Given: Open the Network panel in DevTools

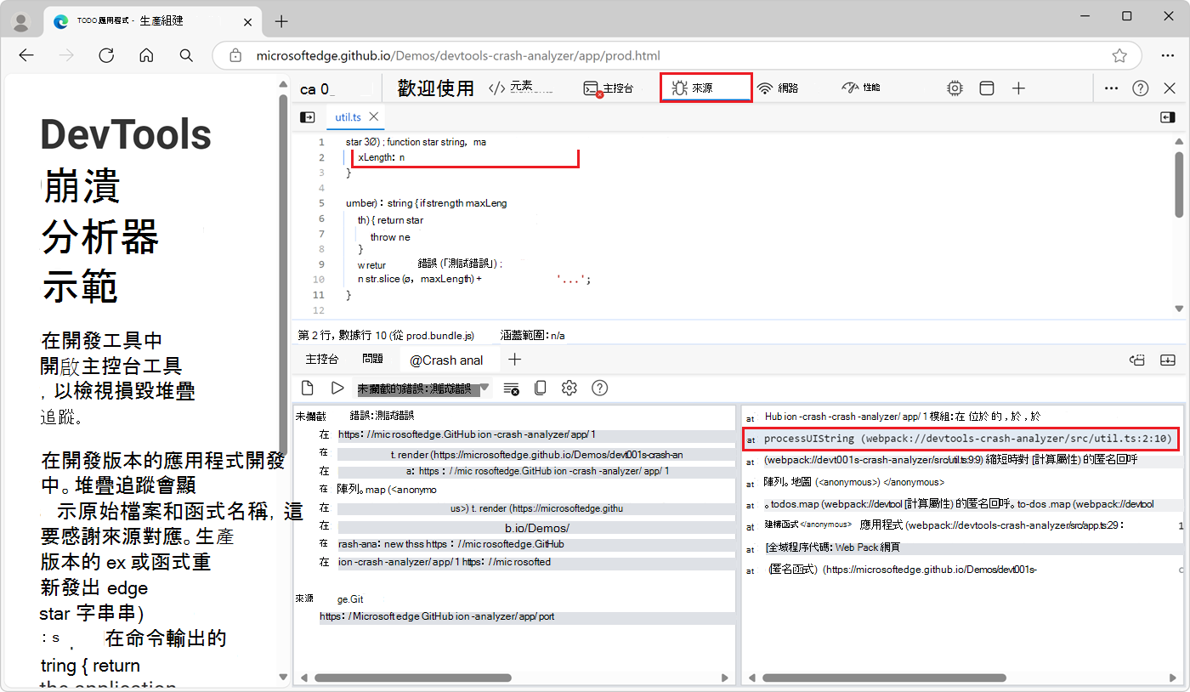Looking at the screenshot, I should [778, 87].
